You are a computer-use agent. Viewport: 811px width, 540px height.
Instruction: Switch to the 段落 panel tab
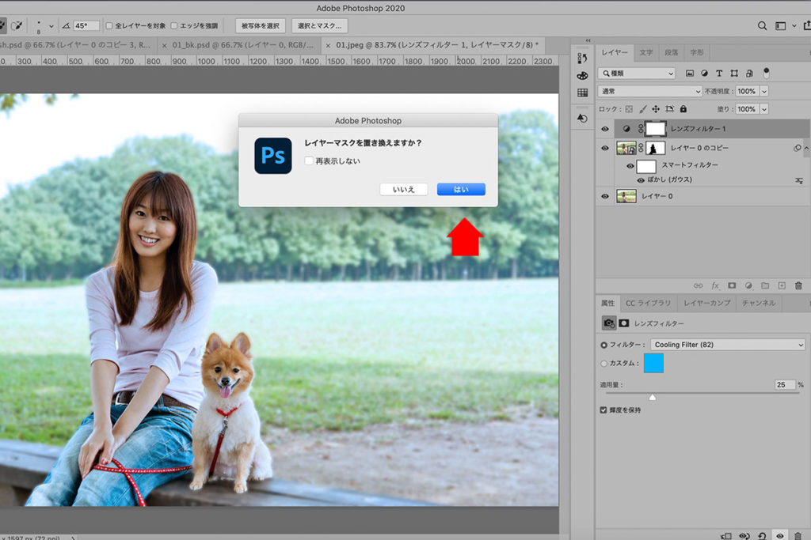tap(672, 52)
